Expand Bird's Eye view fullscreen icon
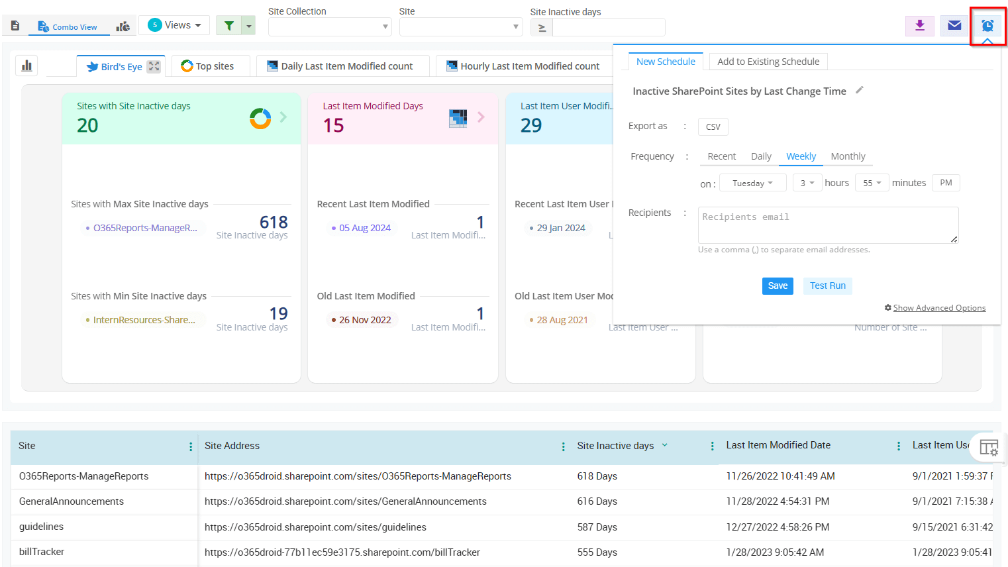The image size is (1008, 567). click(x=152, y=66)
